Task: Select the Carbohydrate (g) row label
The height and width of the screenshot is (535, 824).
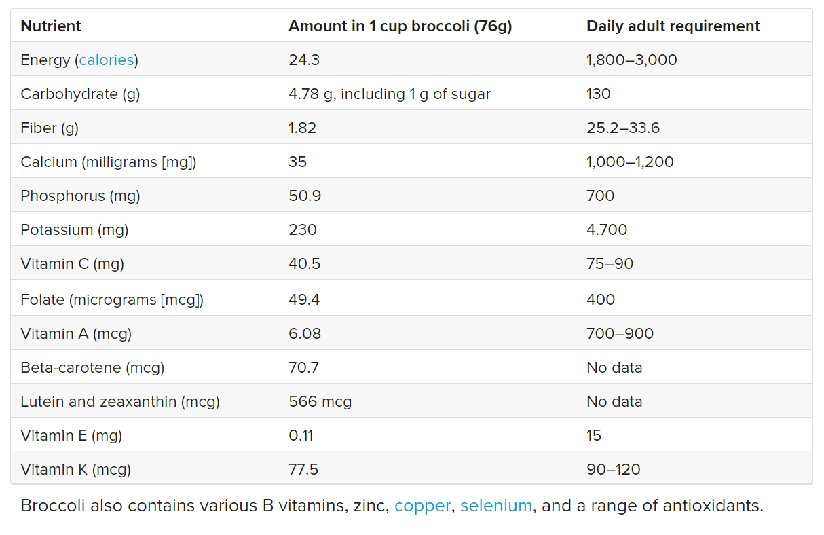Action: click(x=80, y=94)
